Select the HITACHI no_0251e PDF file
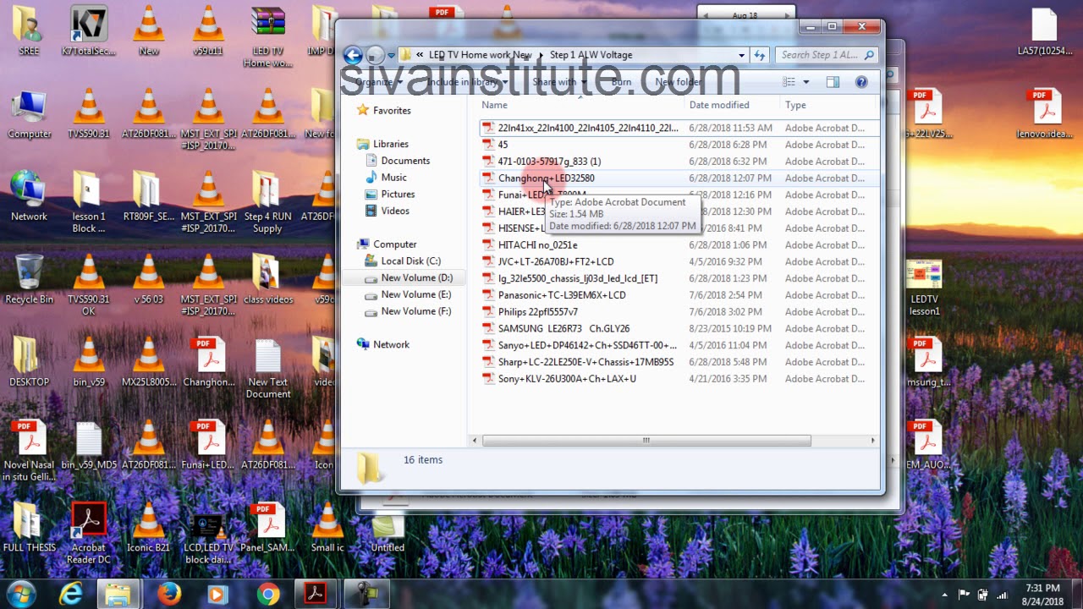 pos(537,245)
